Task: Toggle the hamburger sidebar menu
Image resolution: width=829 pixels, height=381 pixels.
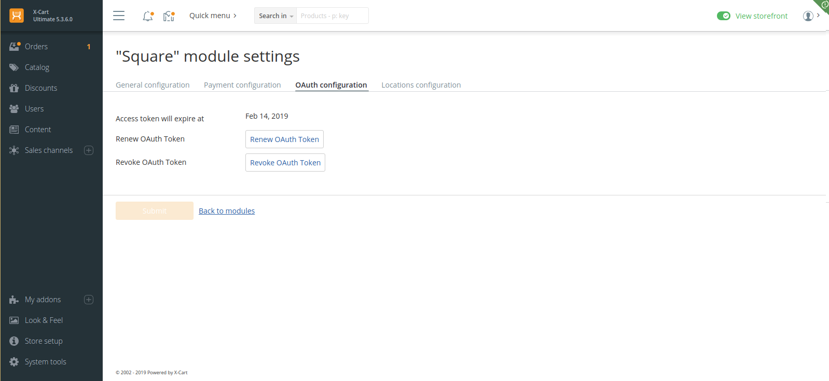Action: click(x=119, y=16)
